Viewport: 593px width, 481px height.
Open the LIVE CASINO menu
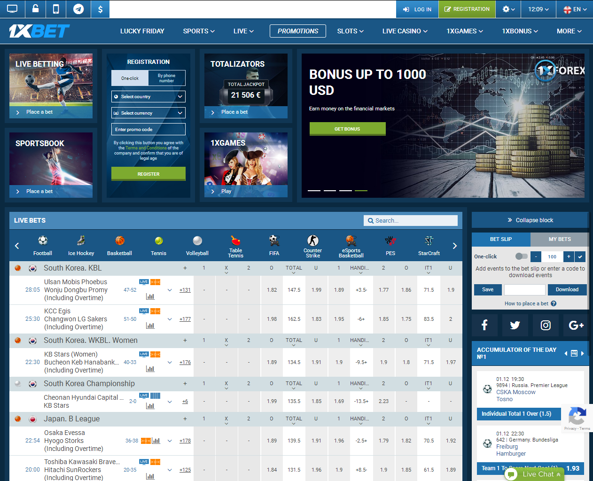pyautogui.click(x=405, y=31)
